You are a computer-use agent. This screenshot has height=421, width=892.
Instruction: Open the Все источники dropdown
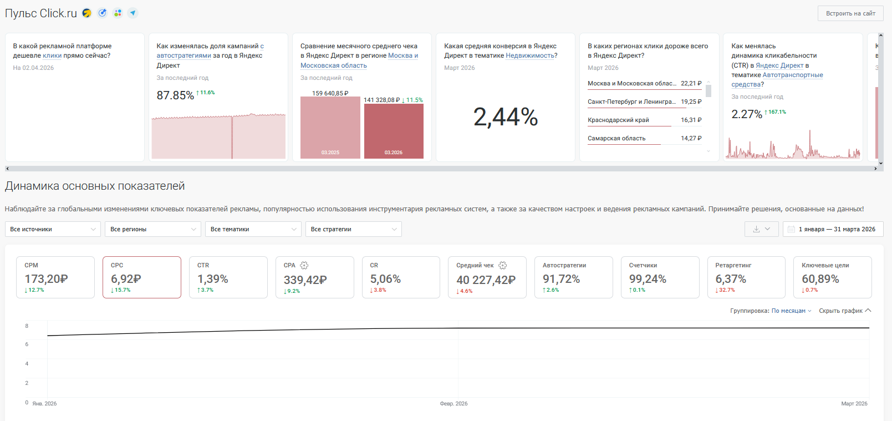click(x=53, y=229)
